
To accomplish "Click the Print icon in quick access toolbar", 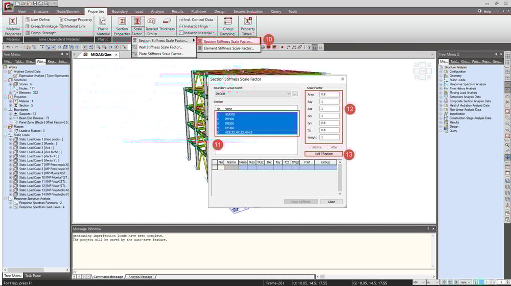I will (41, 3).
